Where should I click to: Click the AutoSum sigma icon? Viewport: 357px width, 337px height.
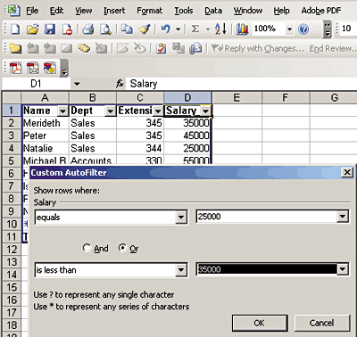[195, 29]
